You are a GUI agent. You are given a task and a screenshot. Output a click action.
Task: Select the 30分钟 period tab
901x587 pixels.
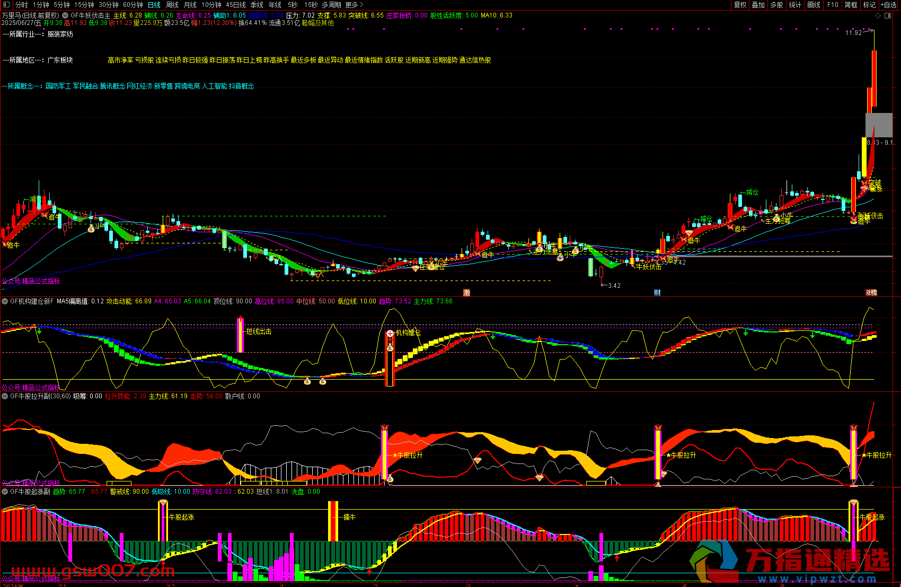tap(109, 5)
